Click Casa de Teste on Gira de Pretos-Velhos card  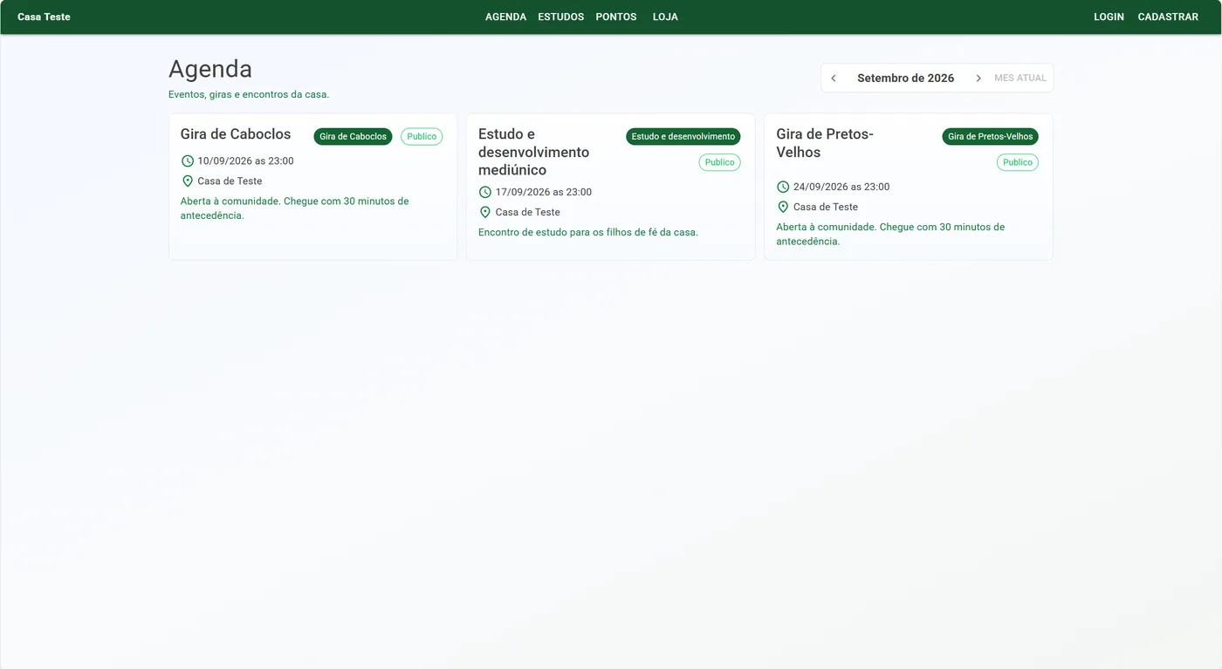click(826, 207)
